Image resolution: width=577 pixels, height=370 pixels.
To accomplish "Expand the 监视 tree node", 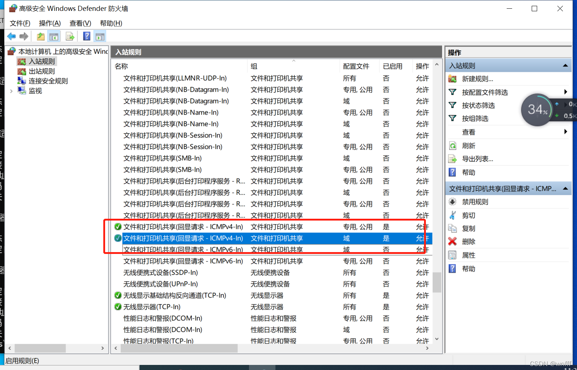I will (x=11, y=91).
